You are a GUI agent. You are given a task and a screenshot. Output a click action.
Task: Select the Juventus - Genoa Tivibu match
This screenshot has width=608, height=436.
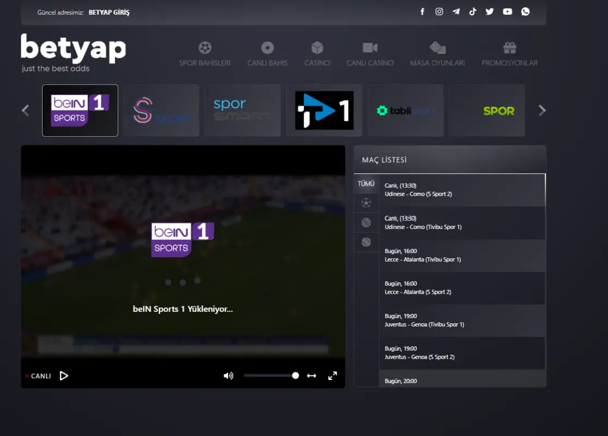[x=463, y=320]
